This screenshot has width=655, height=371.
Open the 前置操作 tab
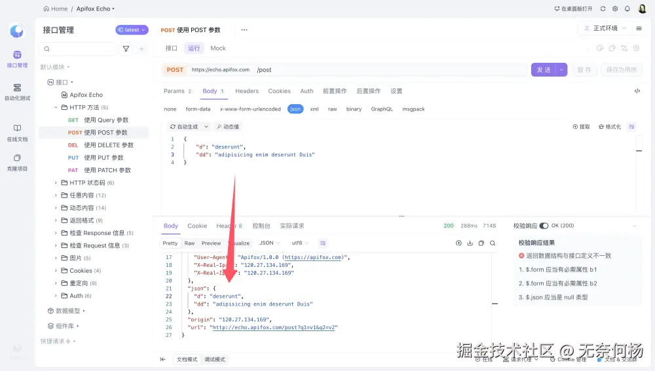[335, 91]
